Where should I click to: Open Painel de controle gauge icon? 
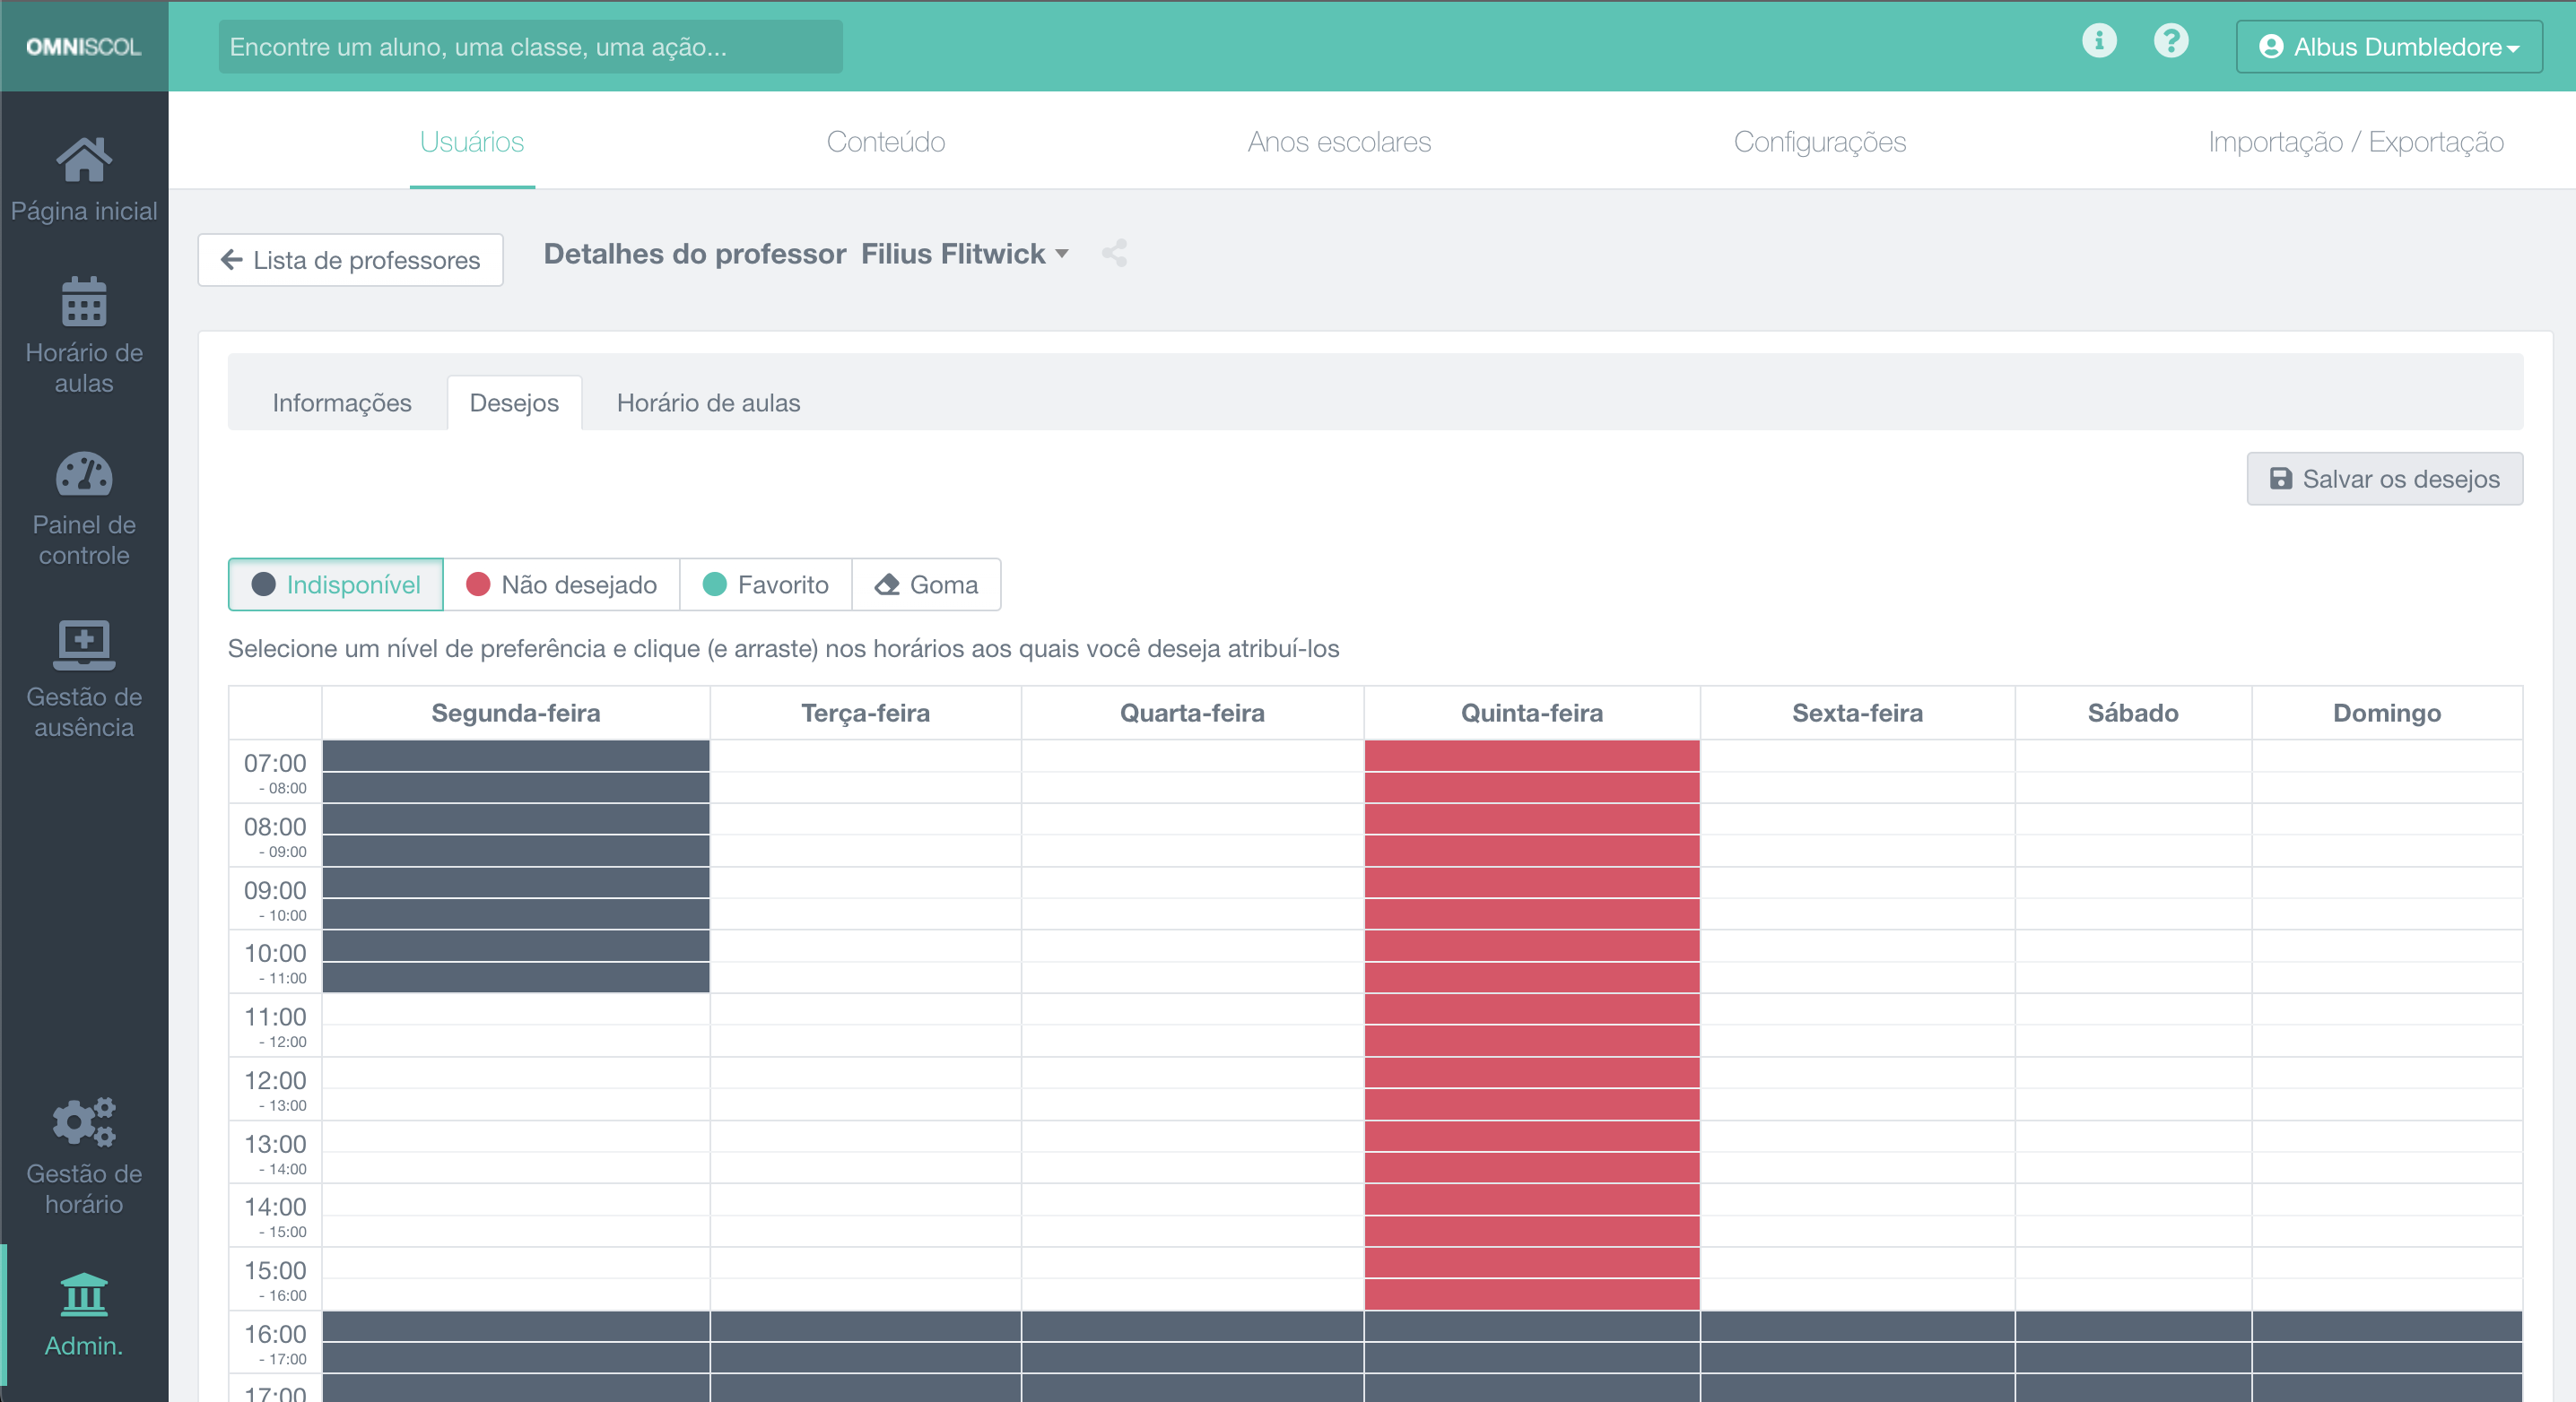[x=84, y=475]
